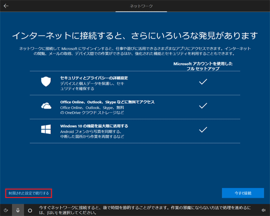This screenshot has height=216, width=270.
Task: Click checkmark in the security row
Action: (x=203, y=82)
